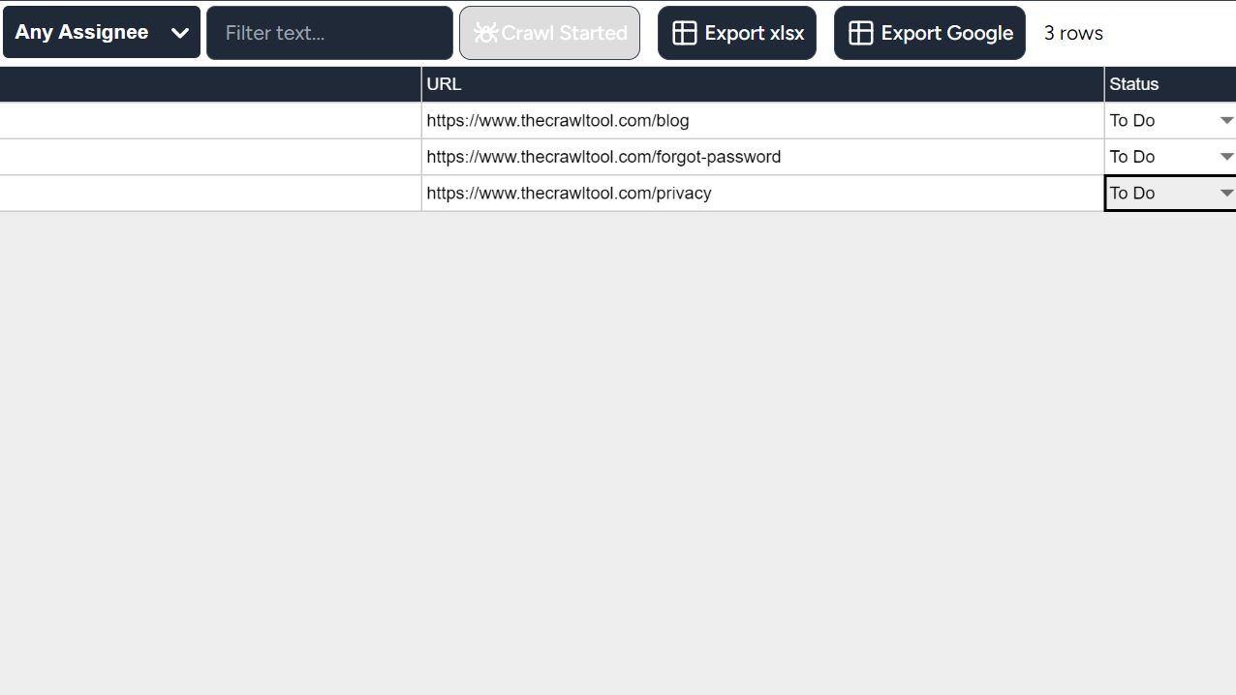Focus the Filter text input field
This screenshot has height=695, width=1236.
(329, 33)
